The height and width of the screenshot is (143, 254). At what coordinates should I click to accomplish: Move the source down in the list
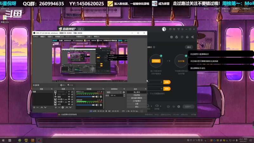[70, 107]
